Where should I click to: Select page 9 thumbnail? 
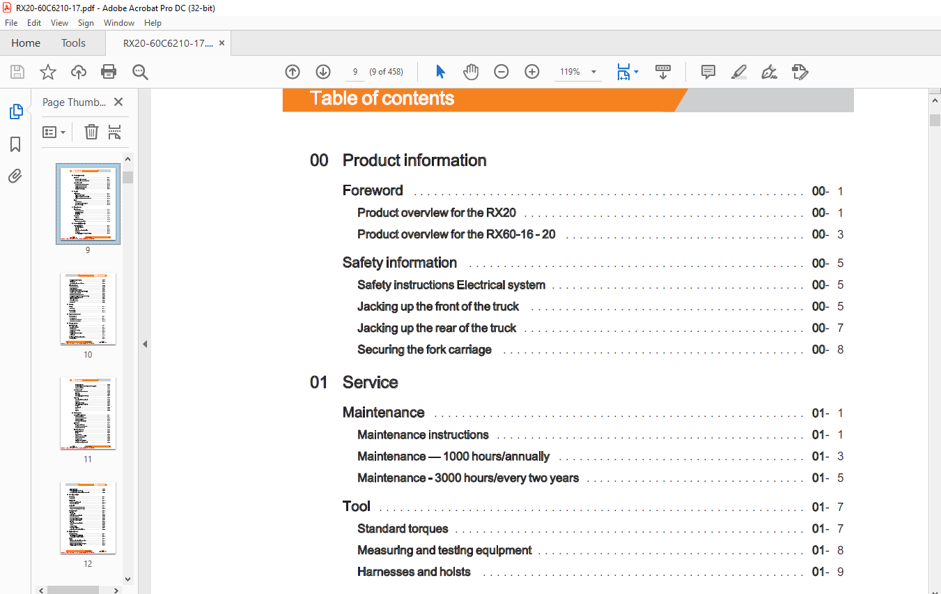pos(88,204)
